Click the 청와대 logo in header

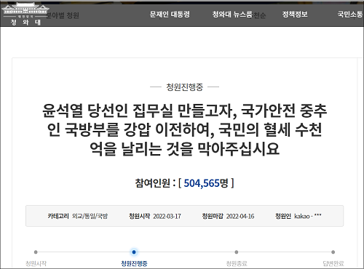coord(25,14)
